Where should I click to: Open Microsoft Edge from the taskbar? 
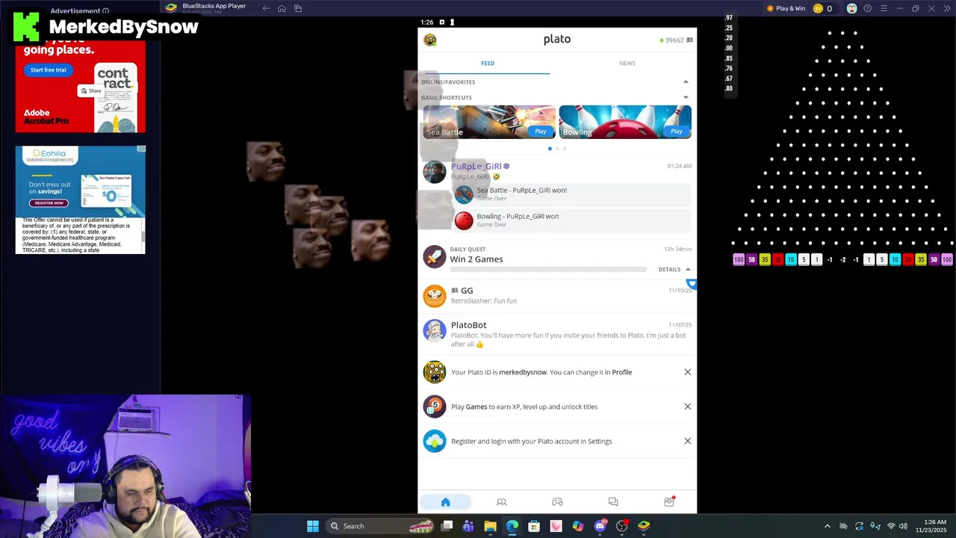click(x=512, y=526)
